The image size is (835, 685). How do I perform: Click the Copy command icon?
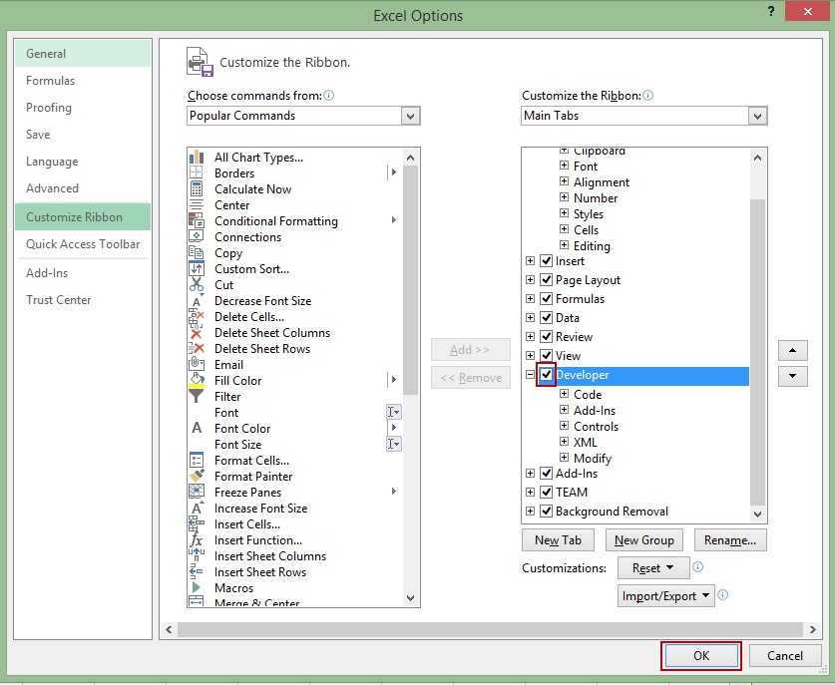pyautogui.click(x=197, y=253)
